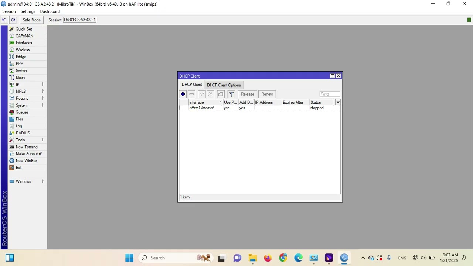Click the Session address field
This screenshot has height=266, width=473.
79,20
